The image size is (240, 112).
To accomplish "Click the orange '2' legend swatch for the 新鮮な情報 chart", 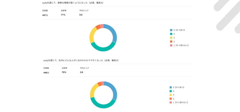I will (171, 42).
